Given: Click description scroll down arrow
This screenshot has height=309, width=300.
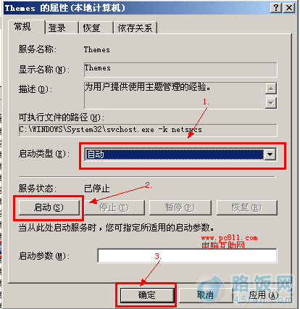Looking at the screenshot, I should (271, 103).
